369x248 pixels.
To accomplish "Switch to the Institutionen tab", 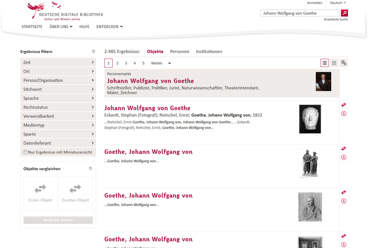I will (x=209, y=51).
